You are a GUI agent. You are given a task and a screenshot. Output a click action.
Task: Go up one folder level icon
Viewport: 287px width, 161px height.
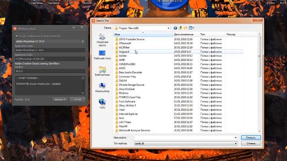[x=180, y=28]
